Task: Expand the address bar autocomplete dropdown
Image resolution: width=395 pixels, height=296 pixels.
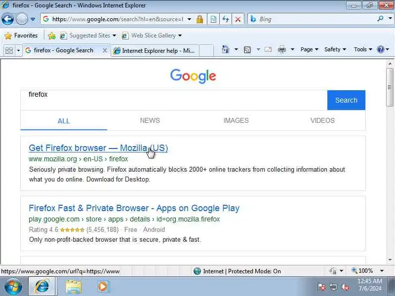Action: [x=189, y=19]
